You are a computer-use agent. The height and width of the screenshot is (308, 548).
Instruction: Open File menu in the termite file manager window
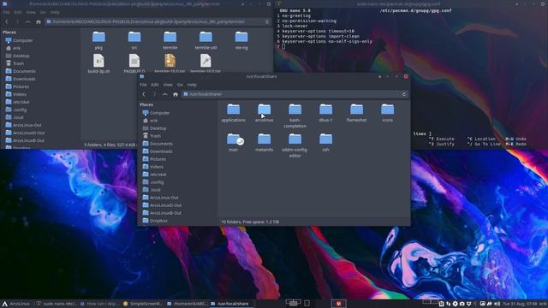tap(6, 12)
